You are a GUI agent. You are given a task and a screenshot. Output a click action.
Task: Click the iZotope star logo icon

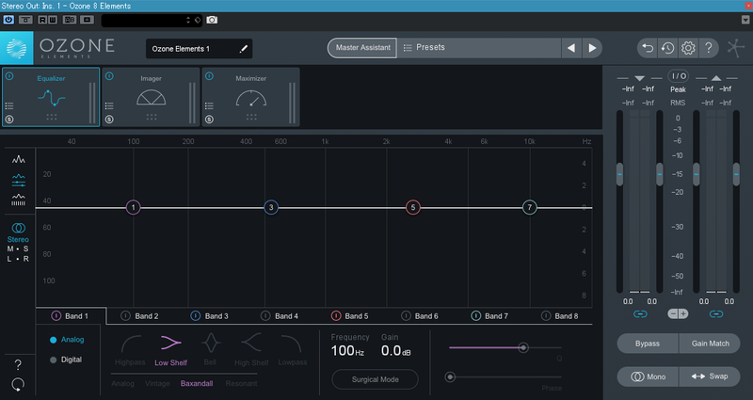[735, 48]
